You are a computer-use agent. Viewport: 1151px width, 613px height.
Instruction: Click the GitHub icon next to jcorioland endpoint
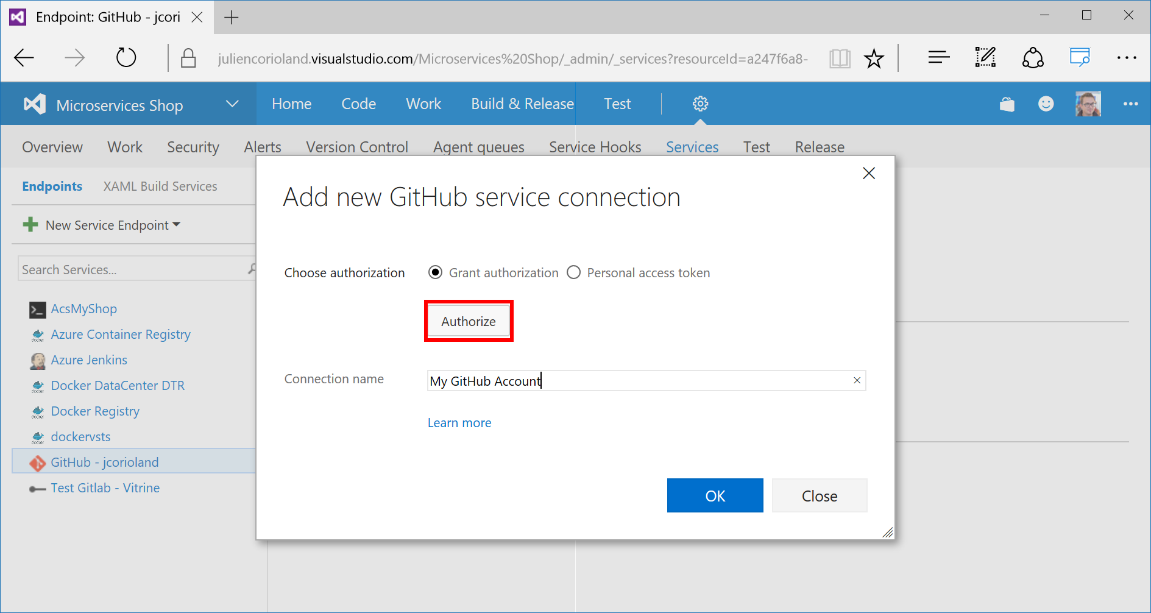38,462
